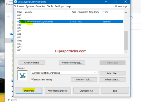Click the volume path input field
141x102 pixels.
pyautogui.click(x=64, y=73)
